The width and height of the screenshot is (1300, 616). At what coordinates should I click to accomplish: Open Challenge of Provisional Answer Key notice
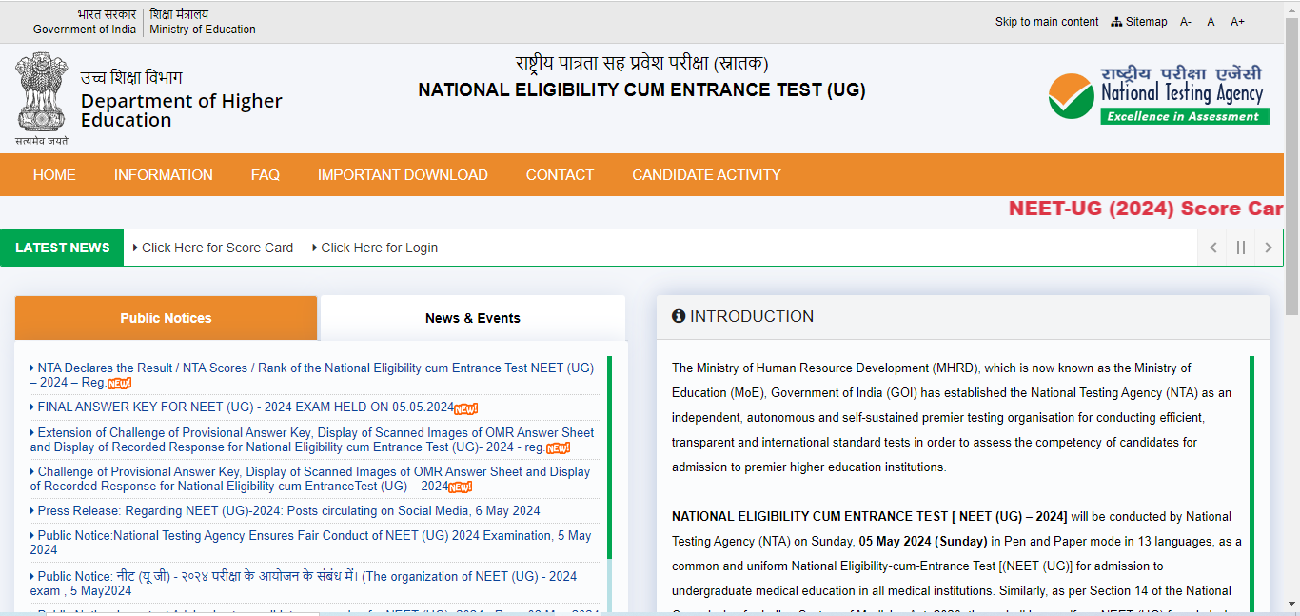point(310,479)
